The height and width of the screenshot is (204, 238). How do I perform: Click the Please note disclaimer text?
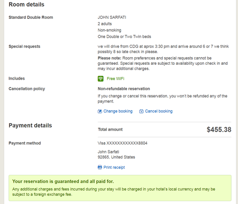tap(163, 63)
